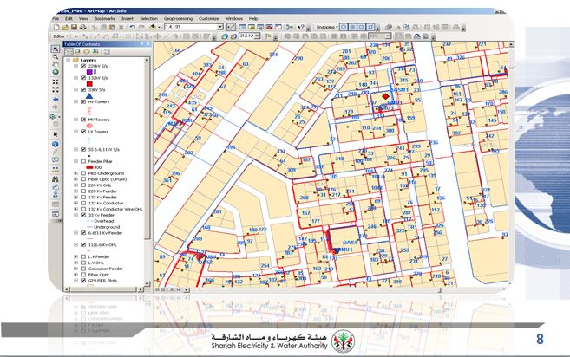Open the Customize menu item

(x=207, y=18)
